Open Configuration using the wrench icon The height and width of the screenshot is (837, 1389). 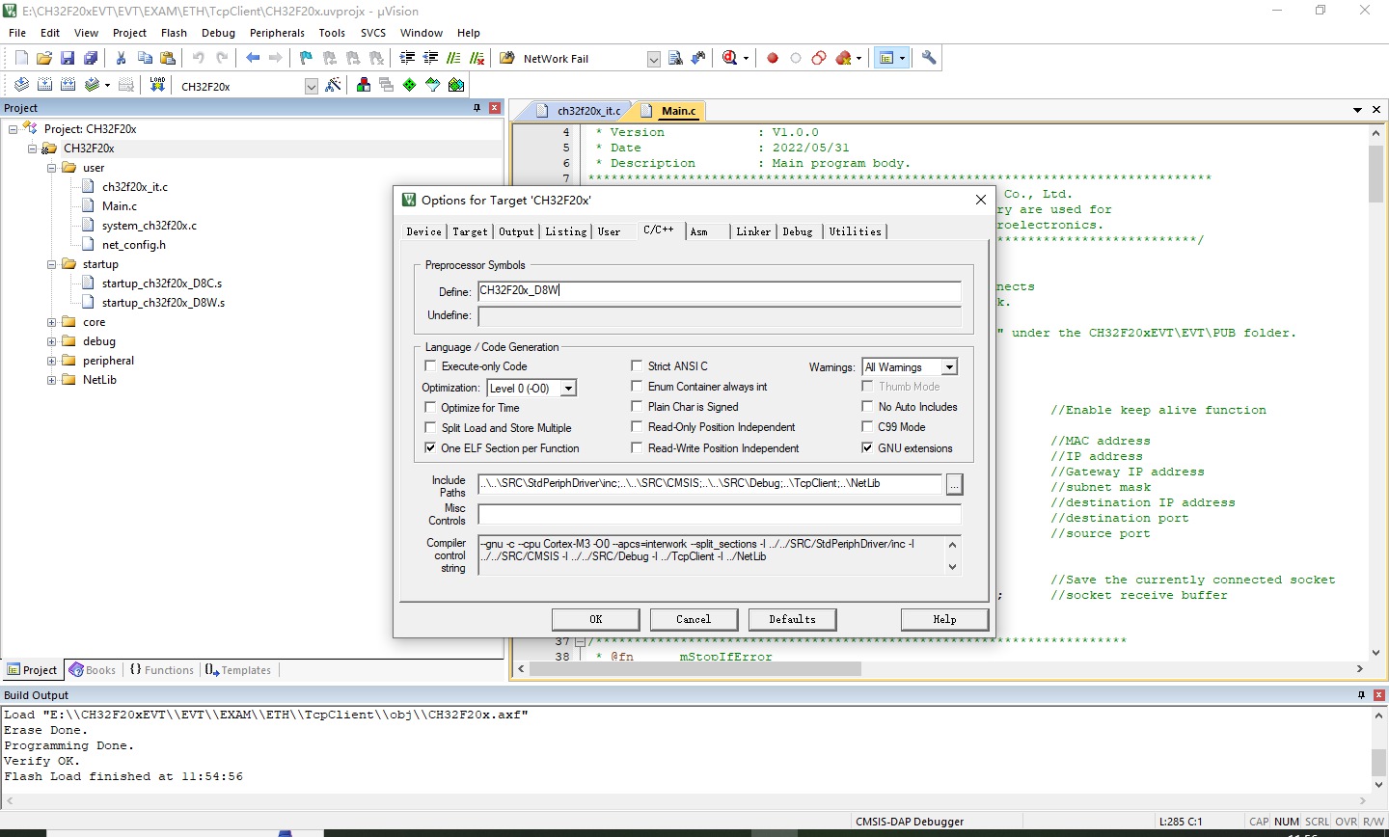click(x=929, y=58)
